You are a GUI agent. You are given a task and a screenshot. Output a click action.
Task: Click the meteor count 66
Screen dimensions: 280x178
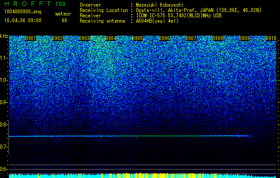tap(65, 20)
